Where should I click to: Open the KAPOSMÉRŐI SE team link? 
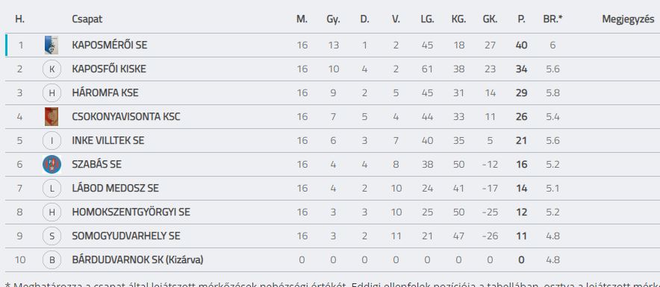(110, 45)
